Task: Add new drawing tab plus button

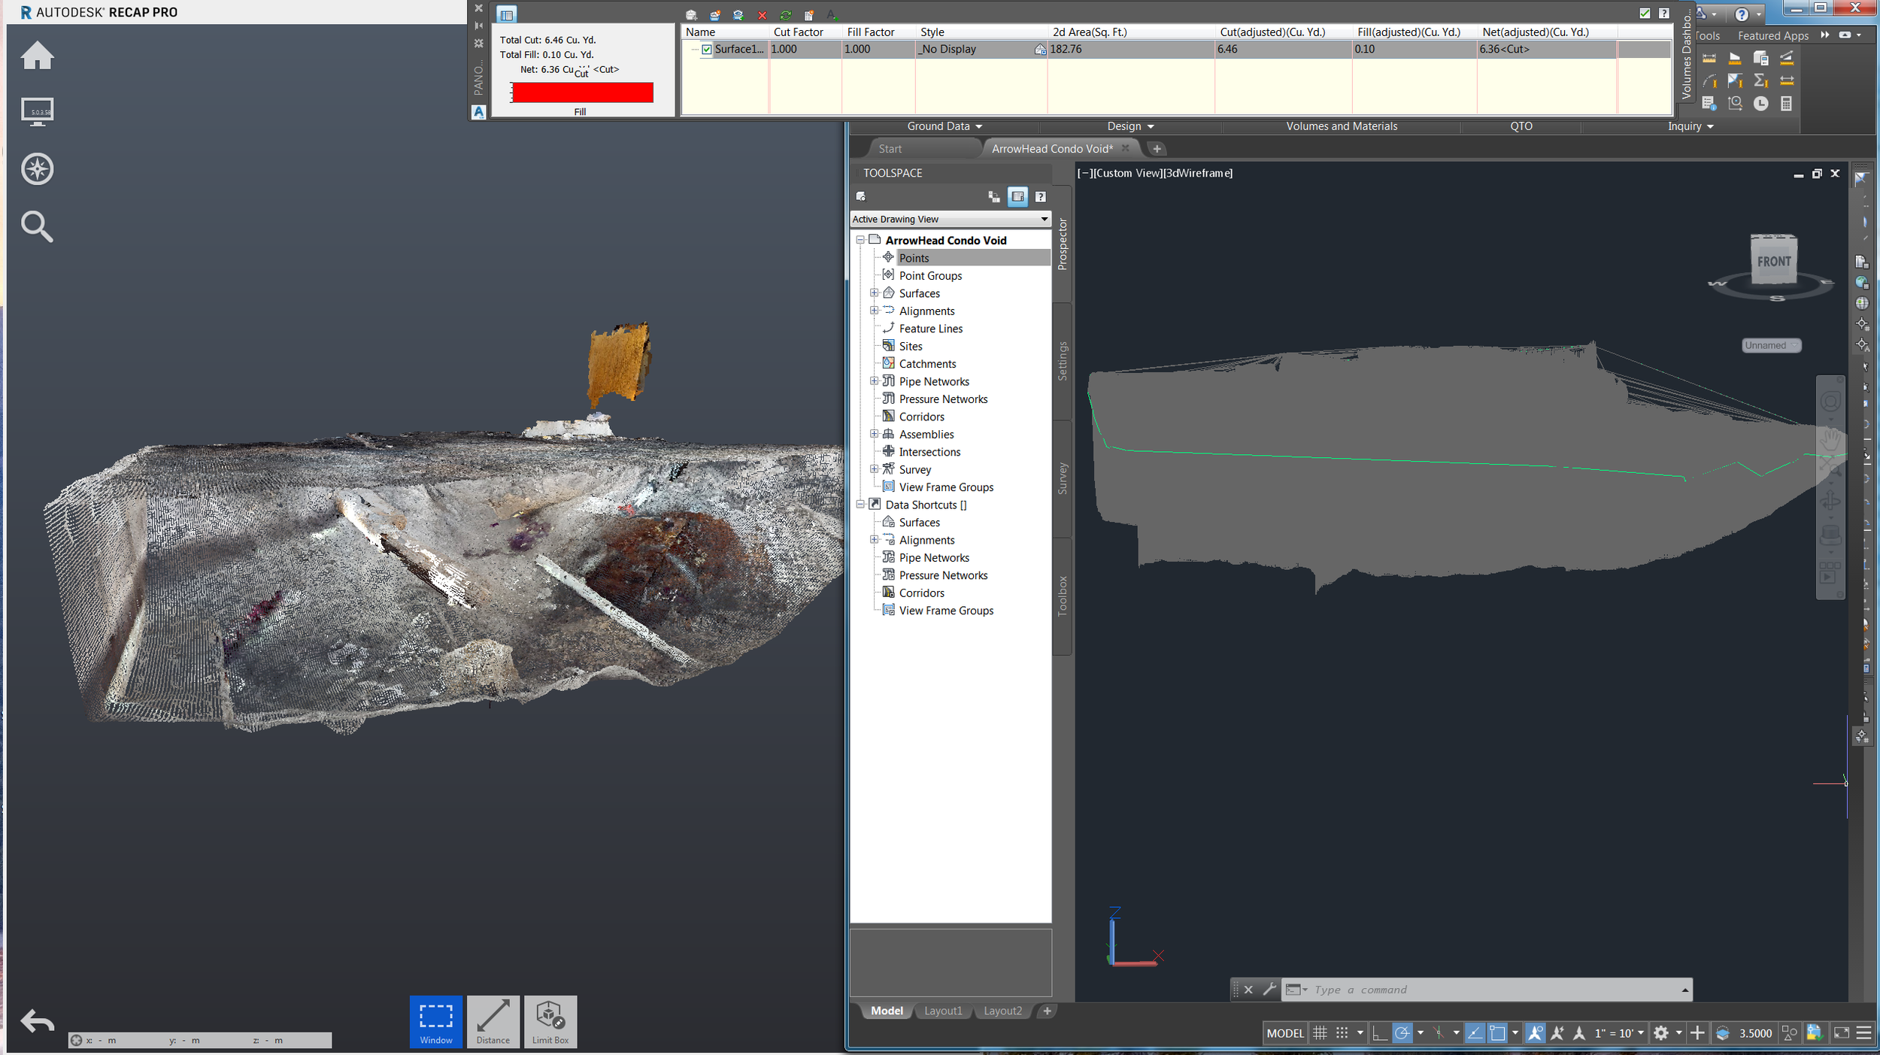Action: [1157, 149]
